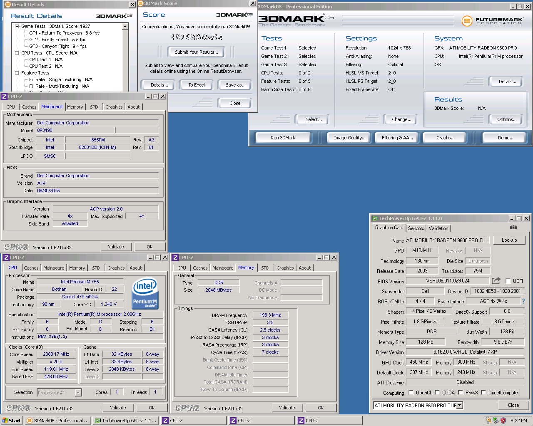Click the Run 3DMark button
The image size is (533, 426).
[283, 138]
